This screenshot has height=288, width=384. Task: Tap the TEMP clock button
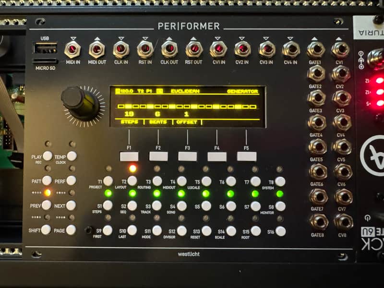pos(72,156)
